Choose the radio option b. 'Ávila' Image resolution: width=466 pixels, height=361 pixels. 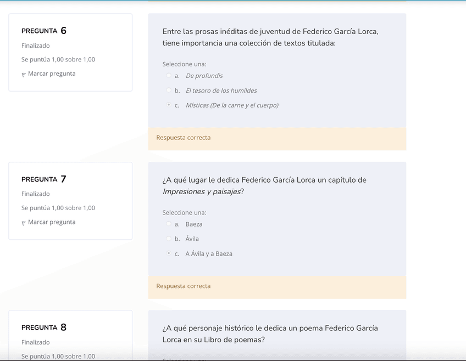pos(169,239)
